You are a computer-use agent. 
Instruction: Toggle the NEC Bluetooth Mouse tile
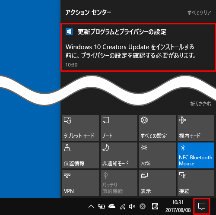(196, 155)
